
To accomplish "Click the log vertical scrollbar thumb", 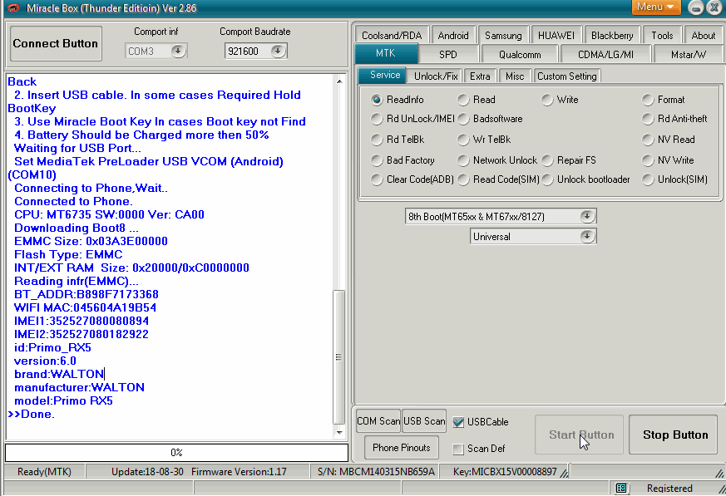I will click(339, 356).
